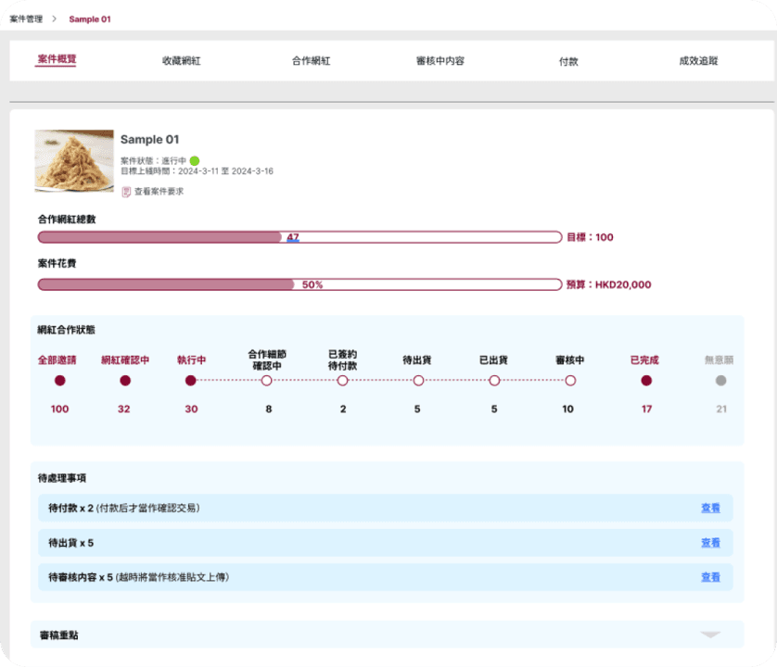Image resolution: width=777 pixels, height=667 pixels.
Task: Click the 已完成 filled status dot
Action: tap(646, 381)
